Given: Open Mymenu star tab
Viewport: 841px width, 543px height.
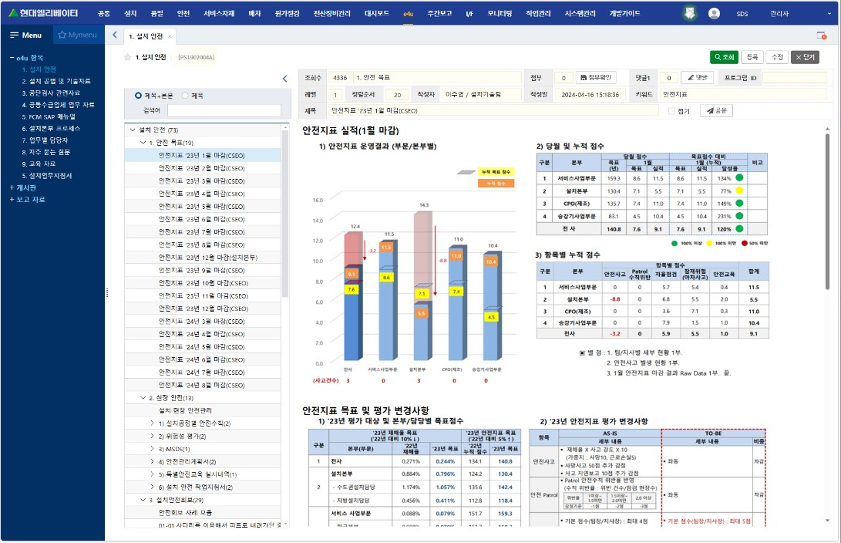Looking at the screenshot, I should (77, 35).
